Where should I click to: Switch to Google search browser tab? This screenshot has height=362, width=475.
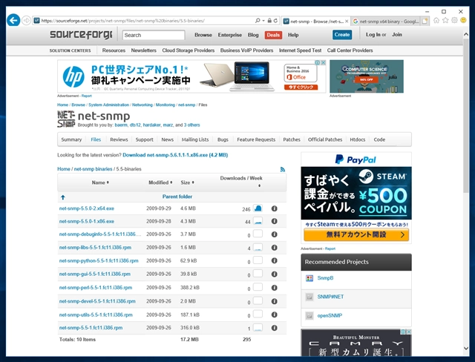coord(386,22)
